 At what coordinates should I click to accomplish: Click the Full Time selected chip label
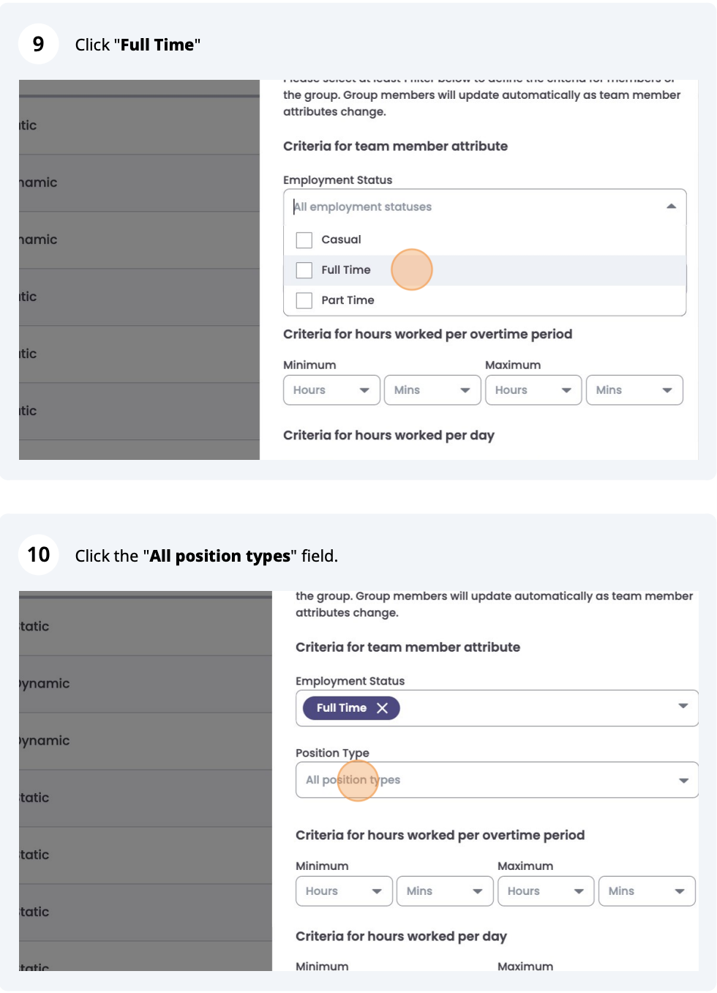(x=341, y=708)
